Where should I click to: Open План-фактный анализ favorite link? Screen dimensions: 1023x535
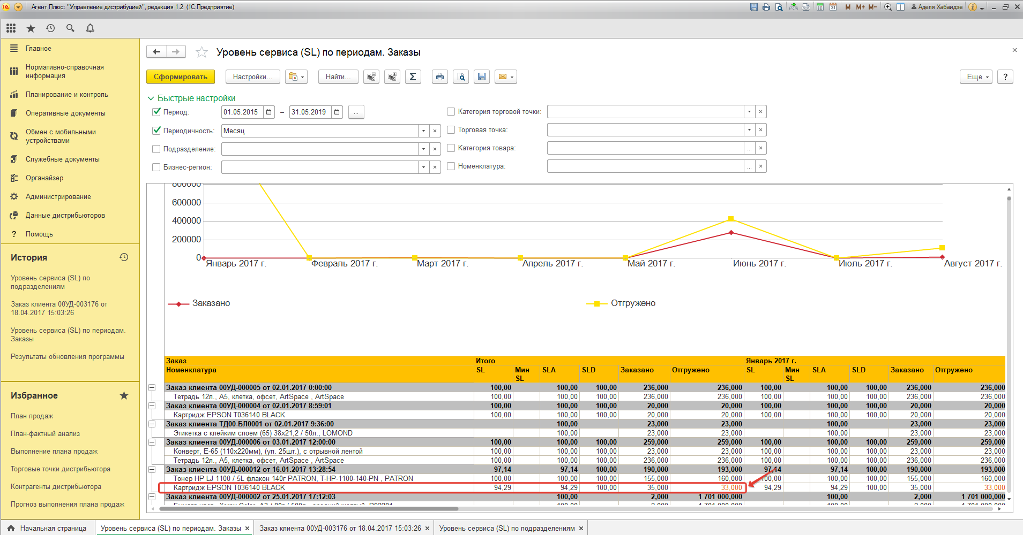coord(45,434)
